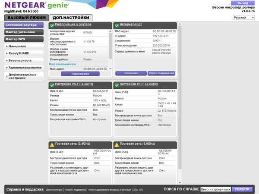The width and height of the screenshot is (259, 194).
Task: Open Мастер WPS in sidebar
Action: 24,39
